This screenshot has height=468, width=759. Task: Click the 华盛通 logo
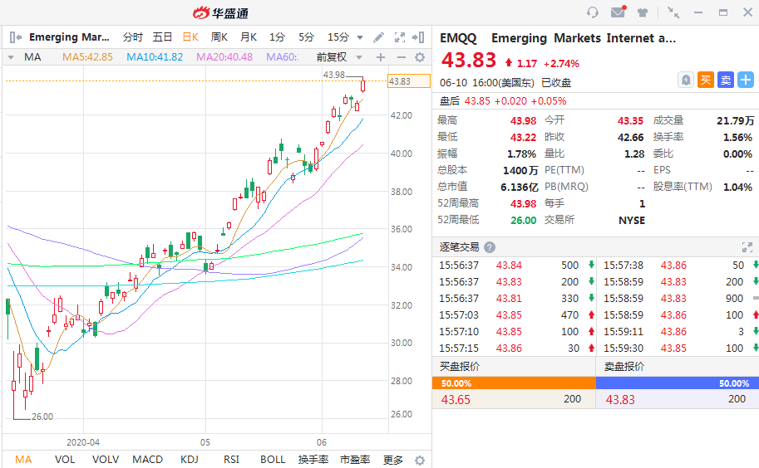(220, 13)
